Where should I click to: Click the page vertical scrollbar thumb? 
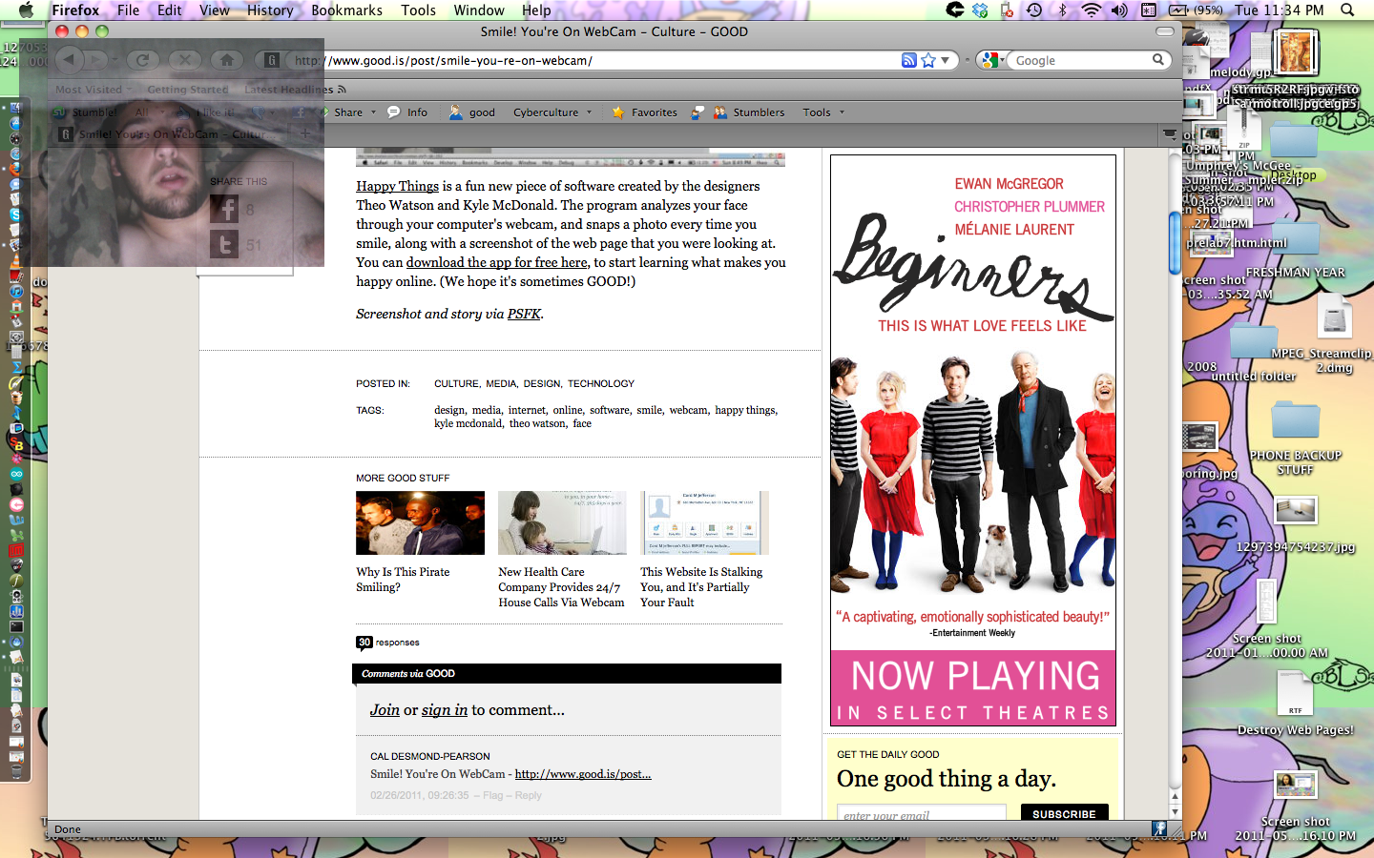click(x=1175, y=243)
